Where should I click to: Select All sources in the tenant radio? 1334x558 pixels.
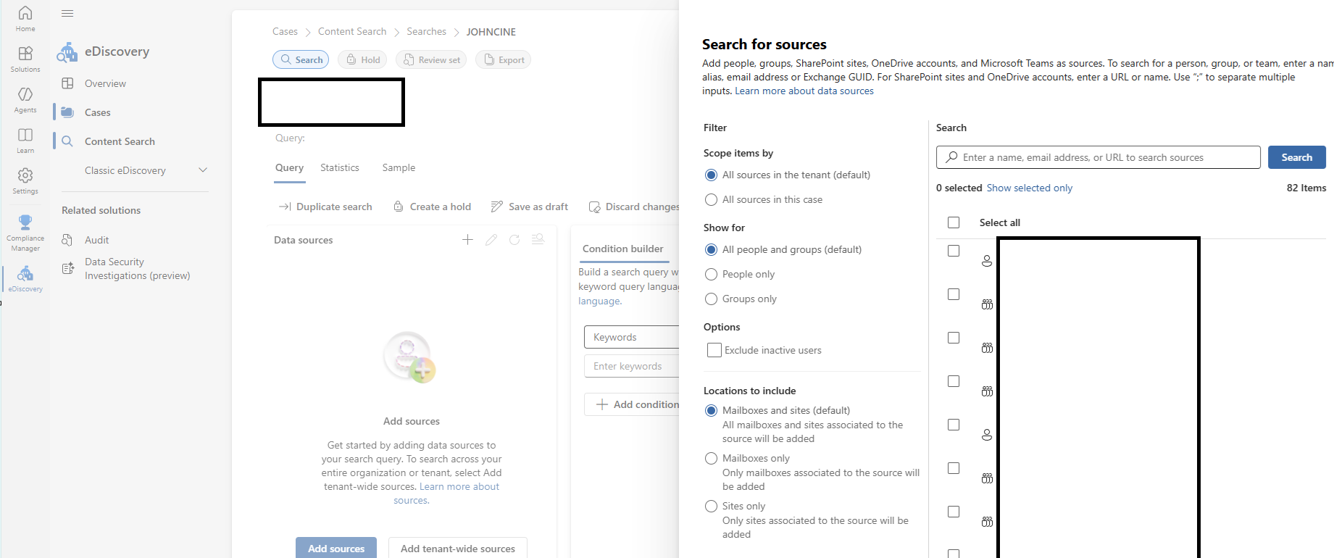pos(711,175)
